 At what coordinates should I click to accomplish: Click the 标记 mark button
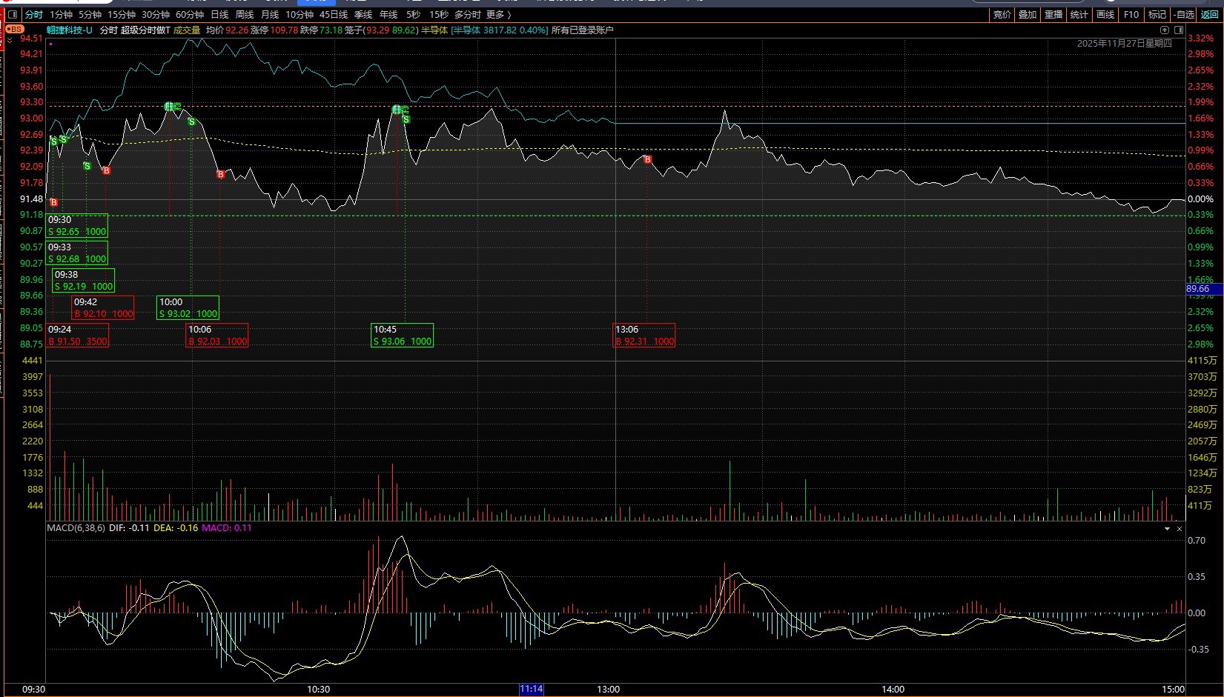(1157, 15)
